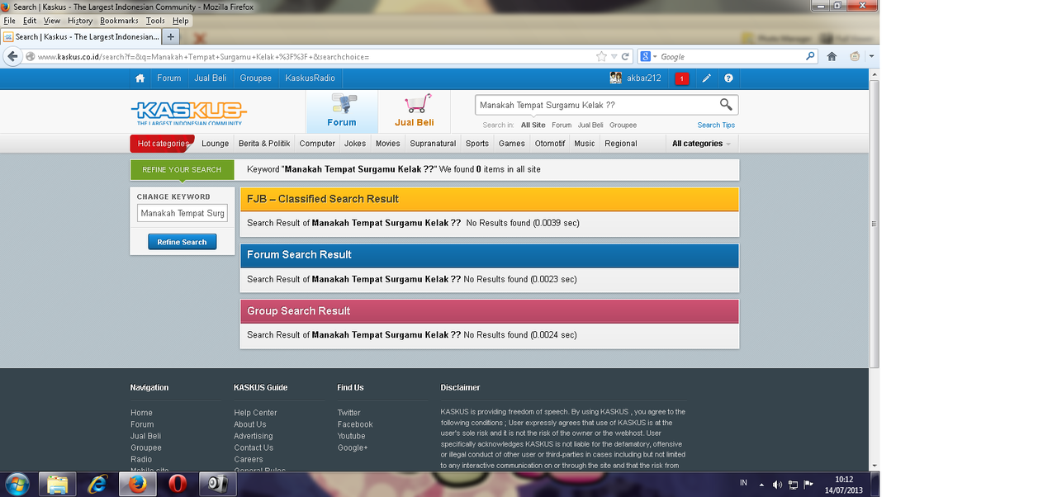Open the Edit menu

pyautogui.click(x=30, y=21)
